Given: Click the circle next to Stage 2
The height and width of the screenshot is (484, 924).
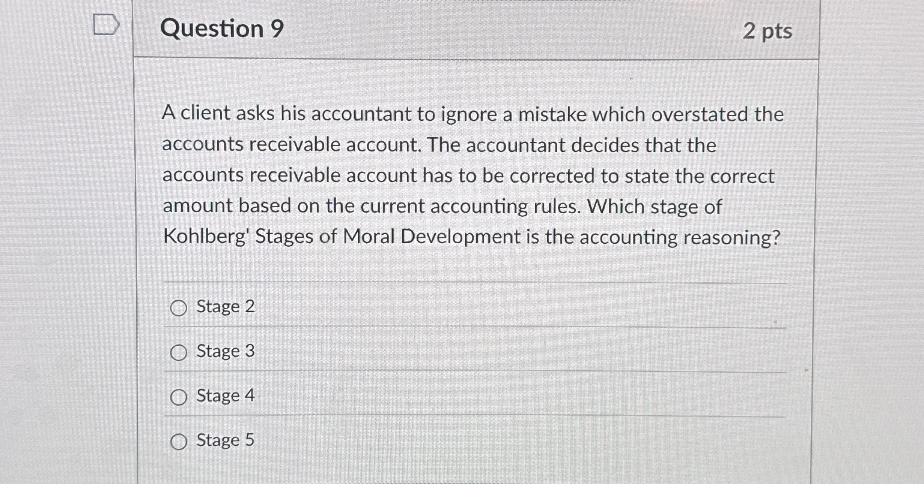Looking at the screenshot, I should point(179,307).
